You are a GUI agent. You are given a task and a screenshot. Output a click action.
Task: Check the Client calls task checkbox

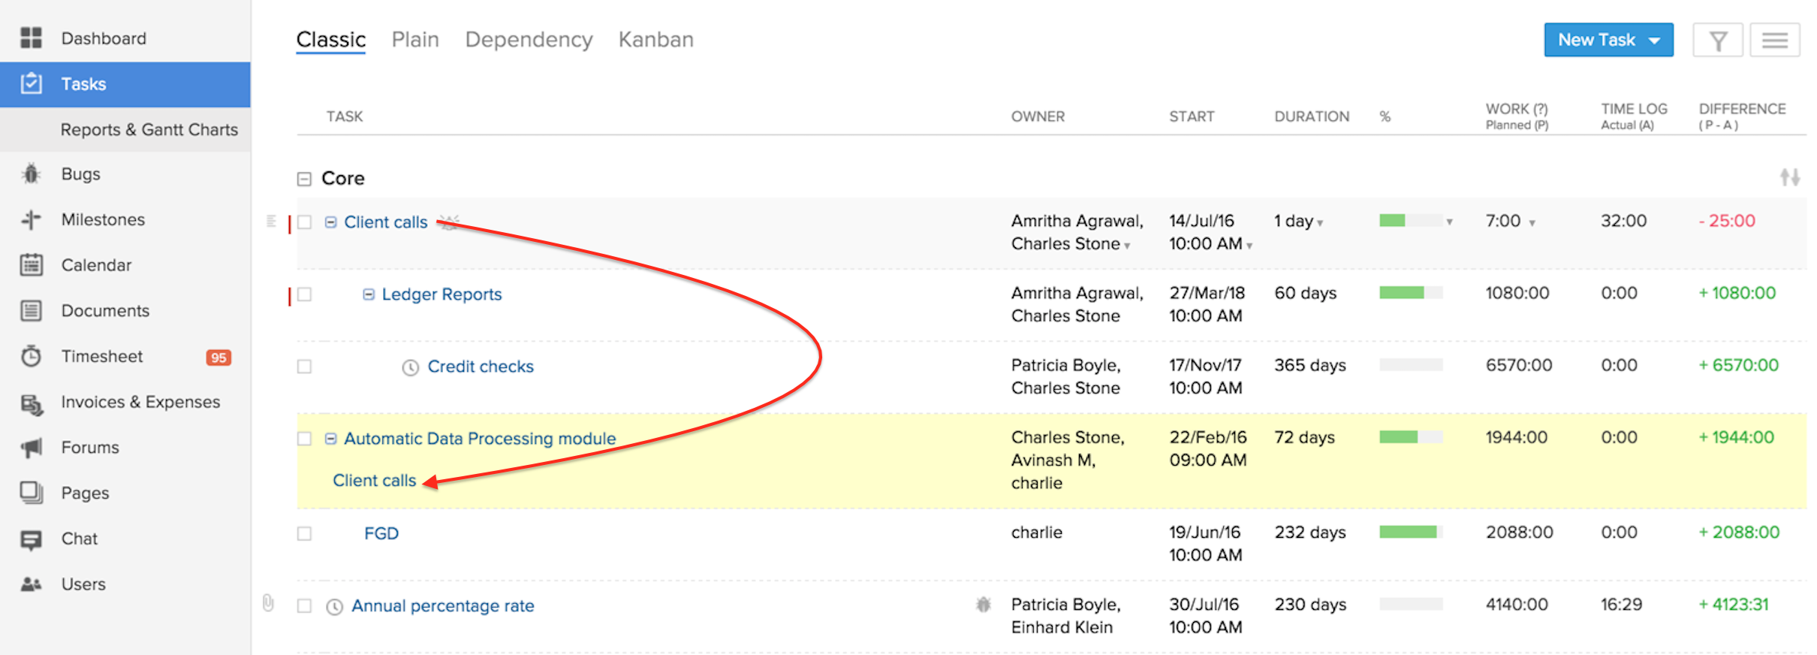pos(304,222)
